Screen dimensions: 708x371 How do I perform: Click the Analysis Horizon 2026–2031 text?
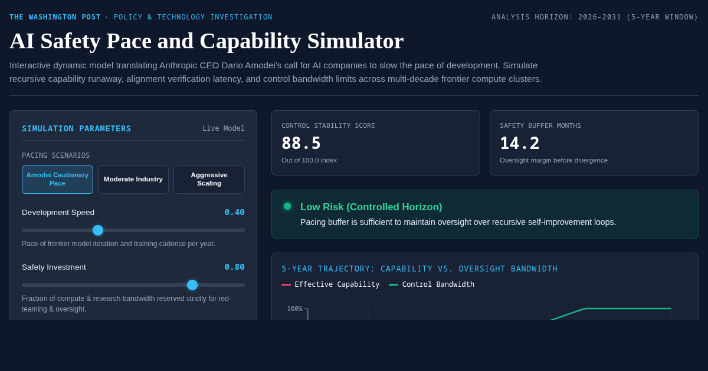595,17
